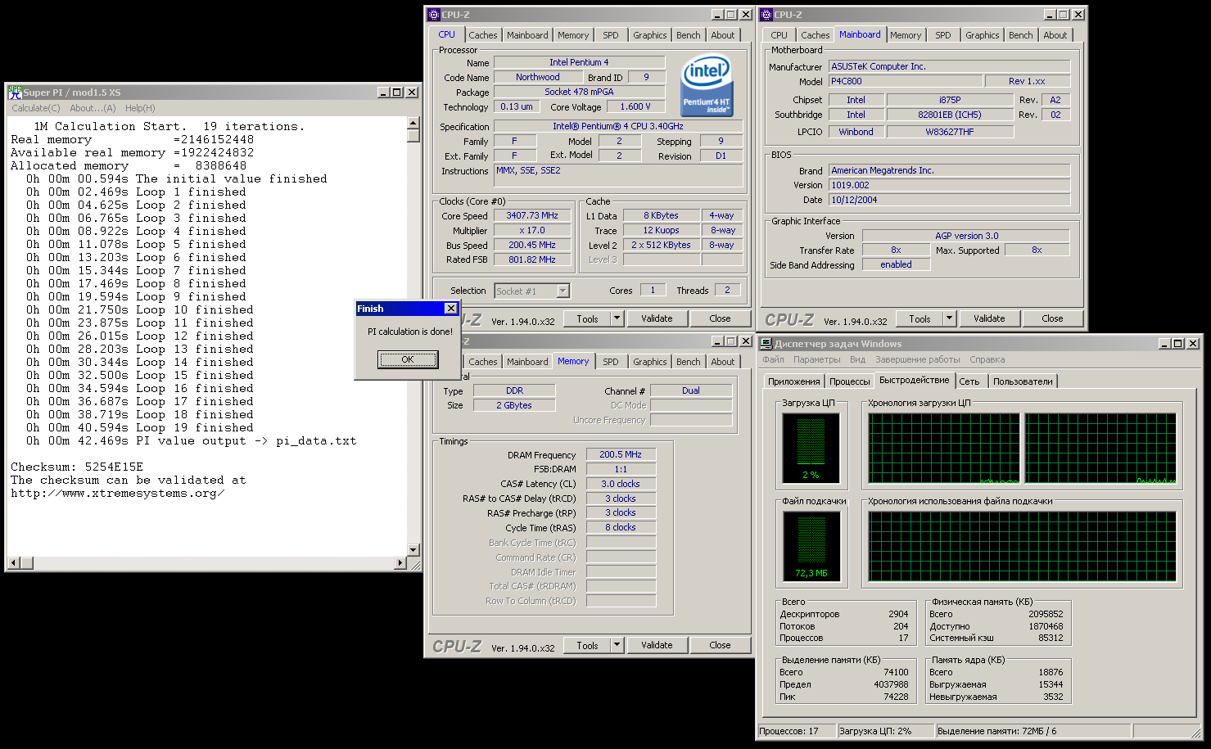
Task: Switch to the Приложения tab
Action: tap(793, 381)
